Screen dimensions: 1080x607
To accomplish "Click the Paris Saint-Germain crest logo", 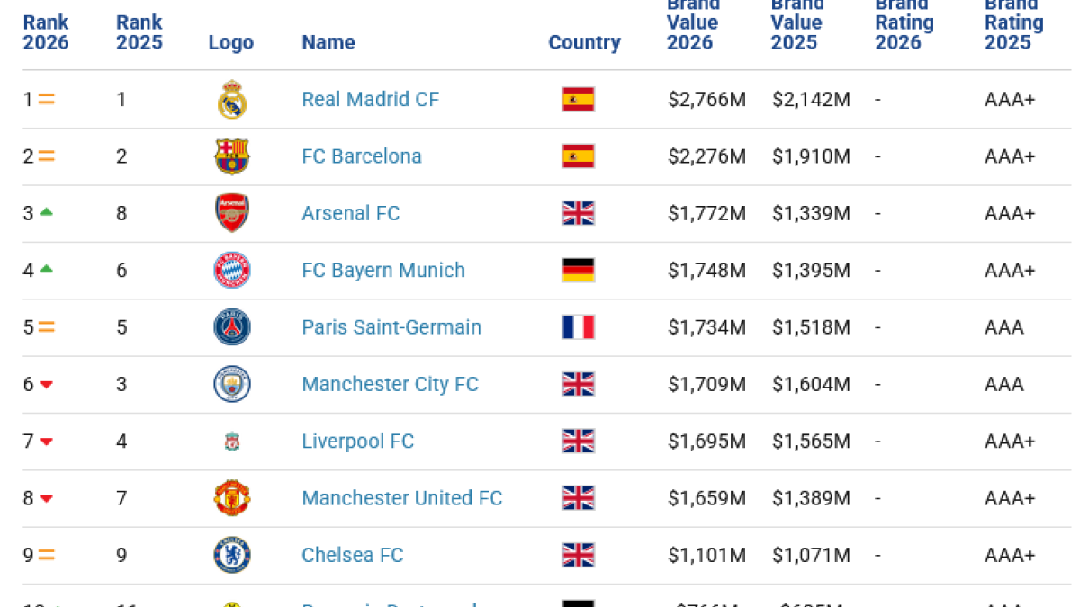I will pos(232,327).
